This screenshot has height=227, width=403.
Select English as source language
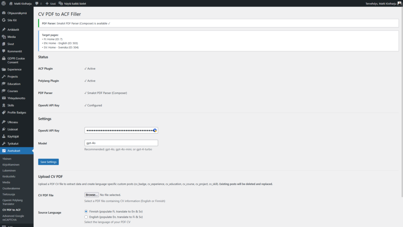(x=86, y=217)
